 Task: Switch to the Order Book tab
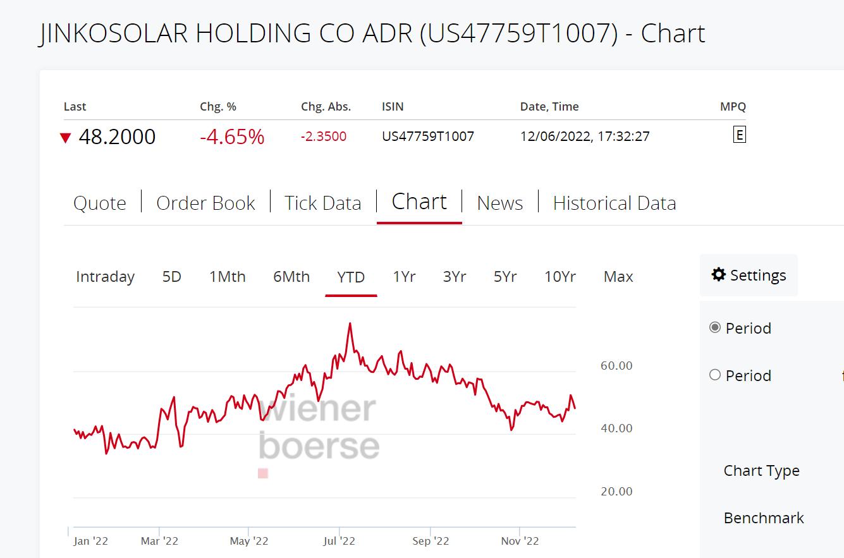coord(205,203)
